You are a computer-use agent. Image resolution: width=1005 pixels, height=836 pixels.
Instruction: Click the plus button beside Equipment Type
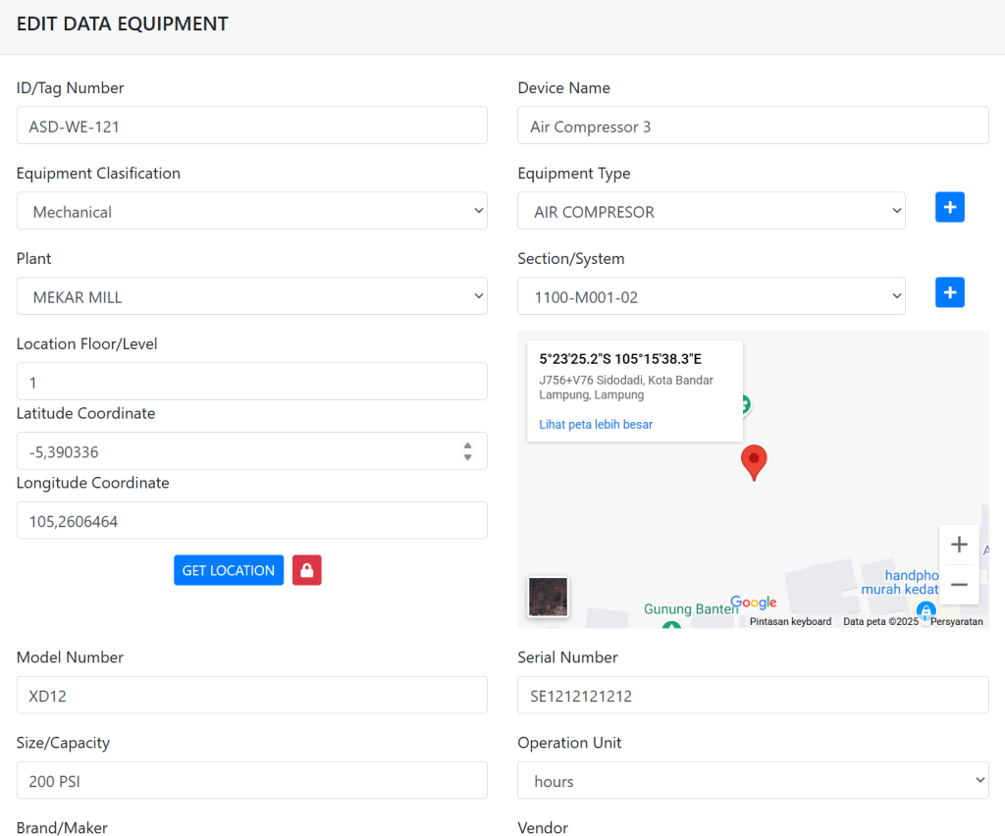point(949,207)
